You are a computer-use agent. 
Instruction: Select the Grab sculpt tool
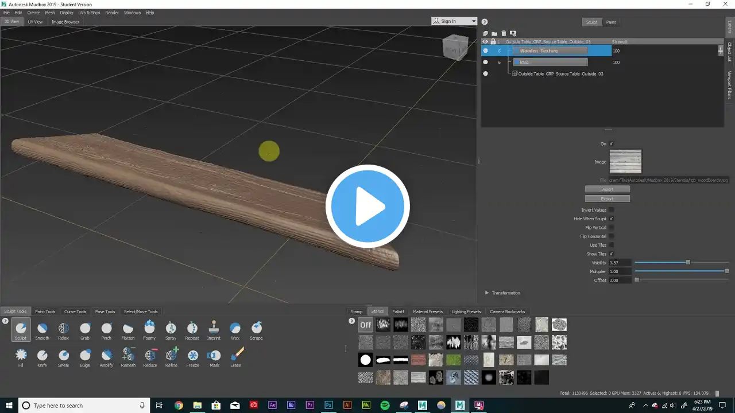pos(85,331)
